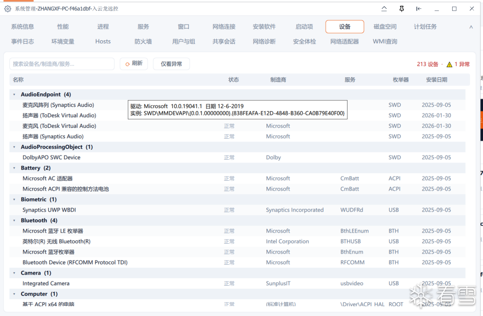Toggle the 仅看异常 filter button
The height and width of the screenshot is (316, 483).
pyautogui.click(x=171, y=64)
